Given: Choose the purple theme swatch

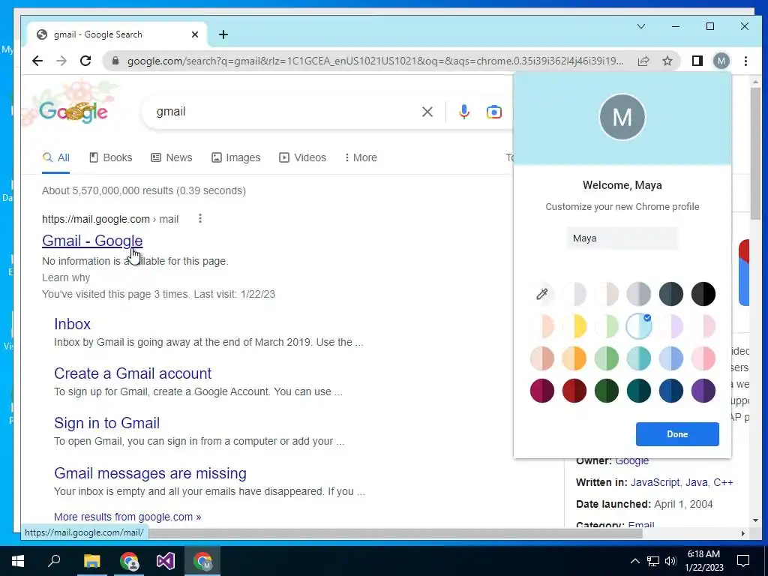Looking at the screenshot, I should [x=703, y=391].
